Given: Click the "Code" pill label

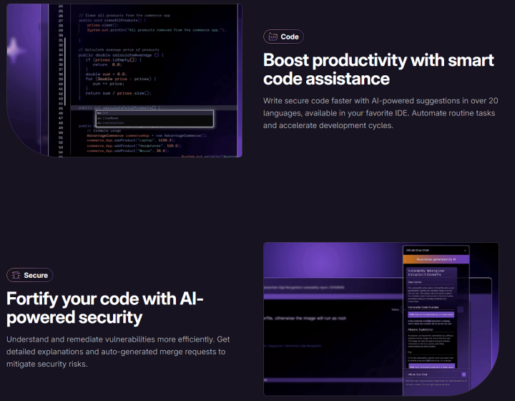Looking at the screenshot, I should click(290, 37).
